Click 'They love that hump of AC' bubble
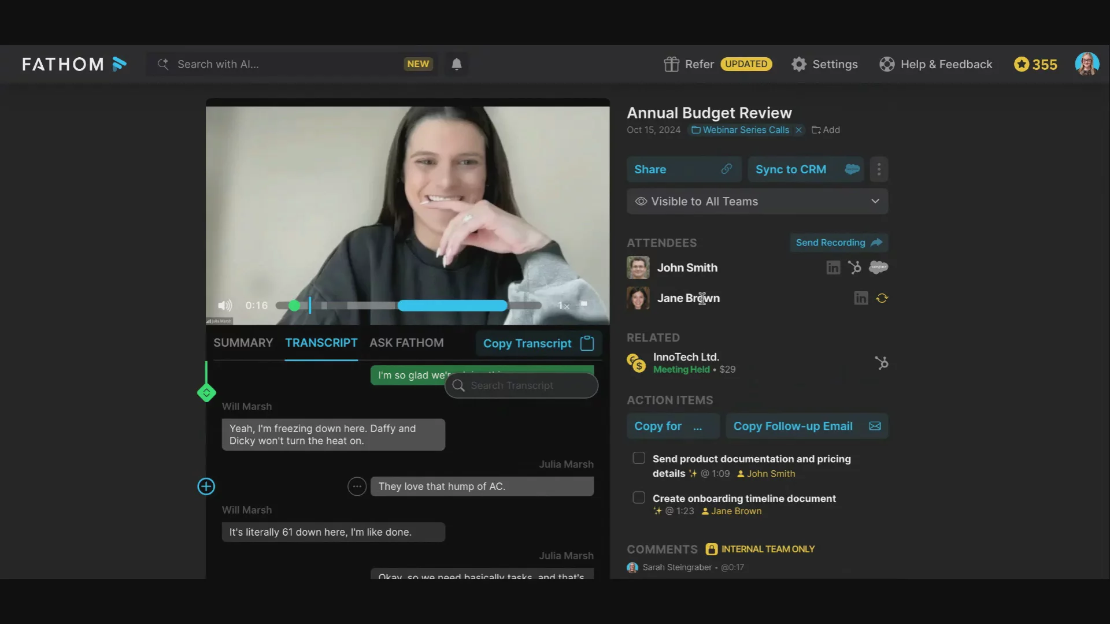The width and height of the screenshot is (1110, 624). pyautogui.click(x=482, y=486)
